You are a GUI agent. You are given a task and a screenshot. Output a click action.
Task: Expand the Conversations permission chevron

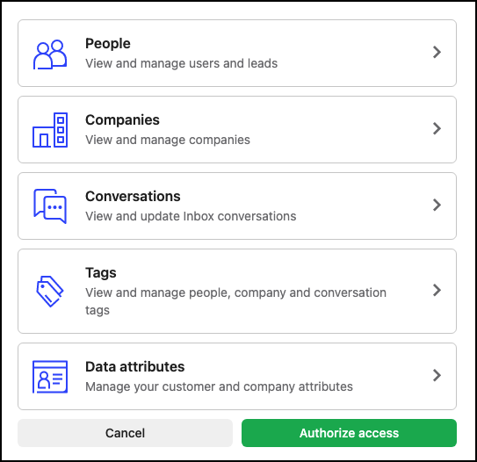tap(437, 205)
